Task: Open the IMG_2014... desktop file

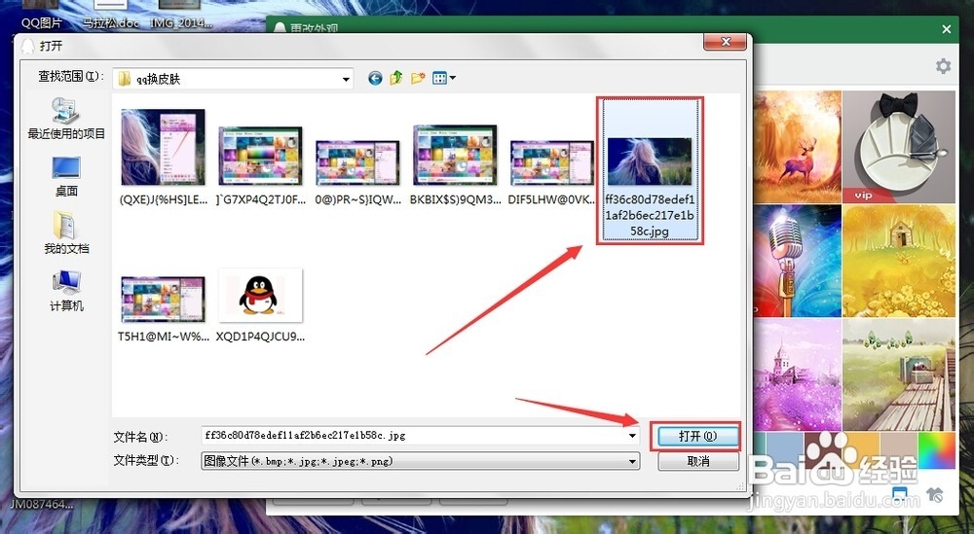Action: pyautogui.click(x=181, y=17)
